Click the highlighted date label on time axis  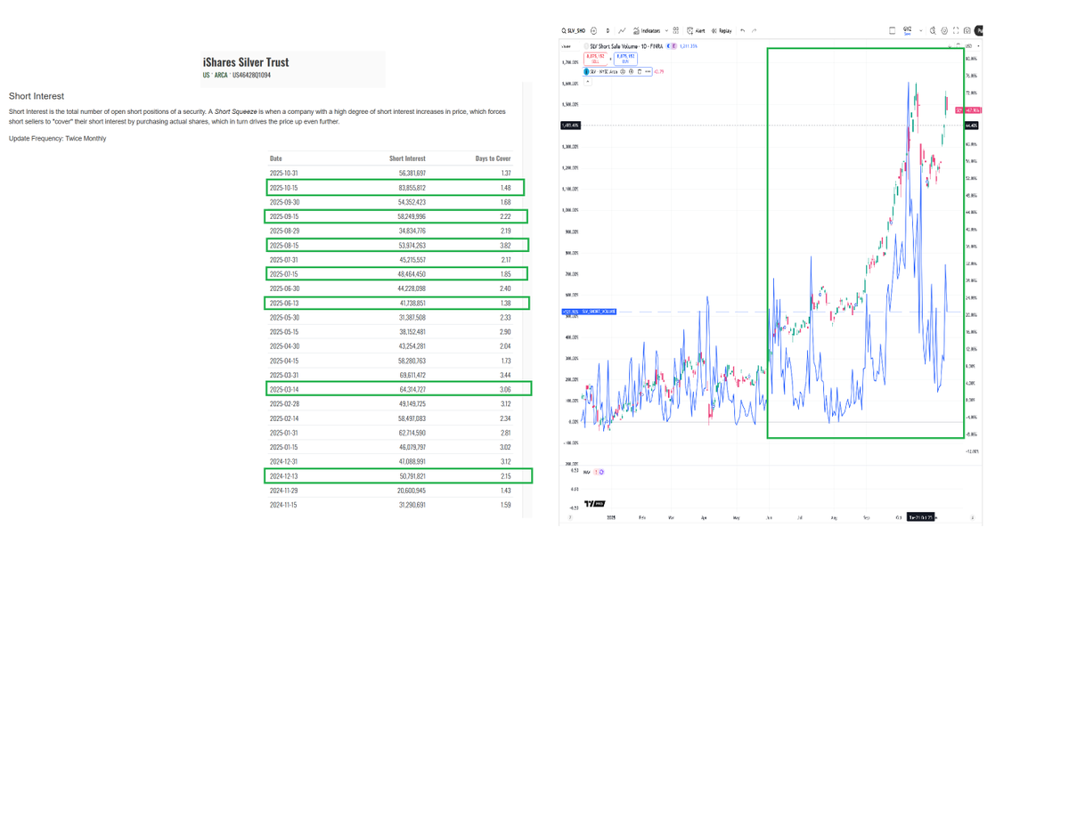[x=920, y=517]
